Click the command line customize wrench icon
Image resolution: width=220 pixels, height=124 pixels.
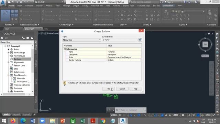point(113,110)
